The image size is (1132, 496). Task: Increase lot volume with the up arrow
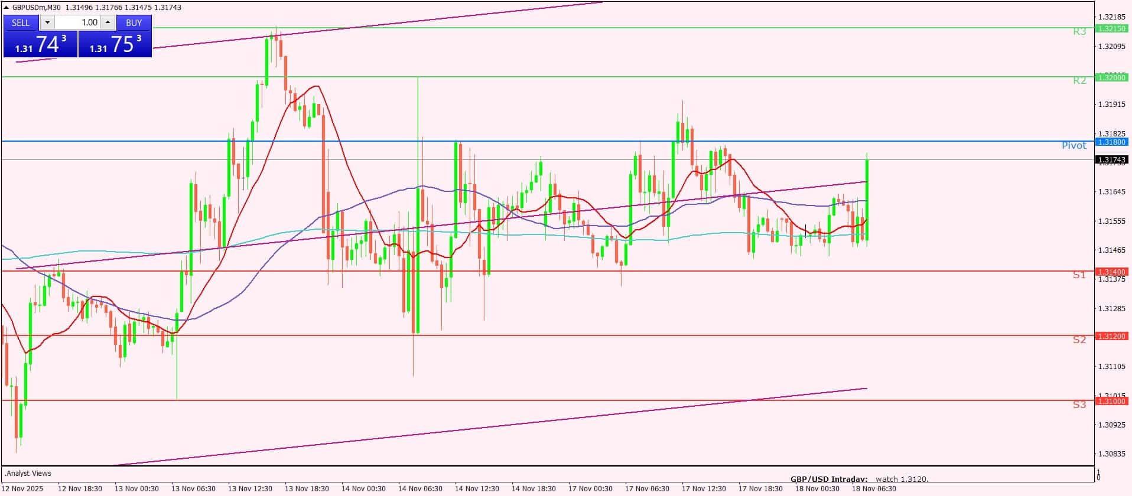[108, 22]
